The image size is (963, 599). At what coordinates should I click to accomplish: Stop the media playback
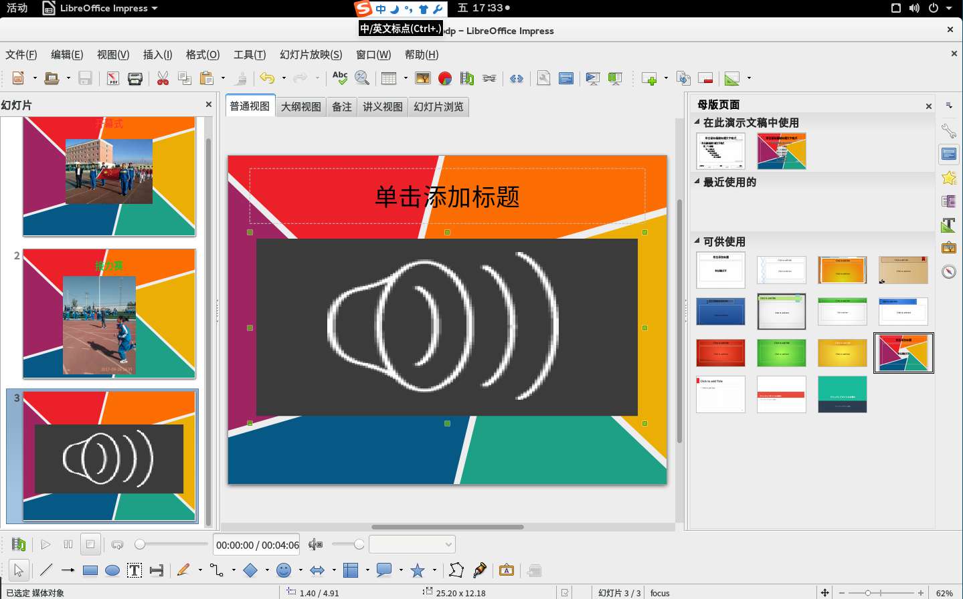pos(90,544)
